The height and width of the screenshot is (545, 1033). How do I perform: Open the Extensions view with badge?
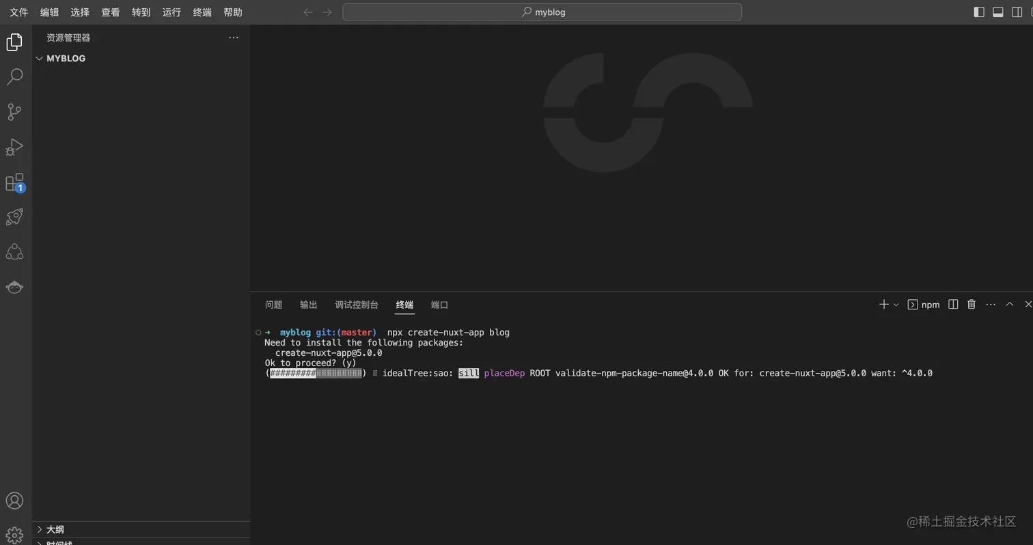14,182
